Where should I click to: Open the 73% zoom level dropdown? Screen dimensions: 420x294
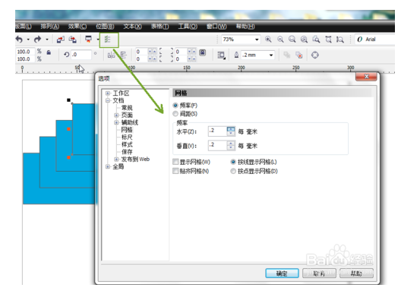point(257,40)
